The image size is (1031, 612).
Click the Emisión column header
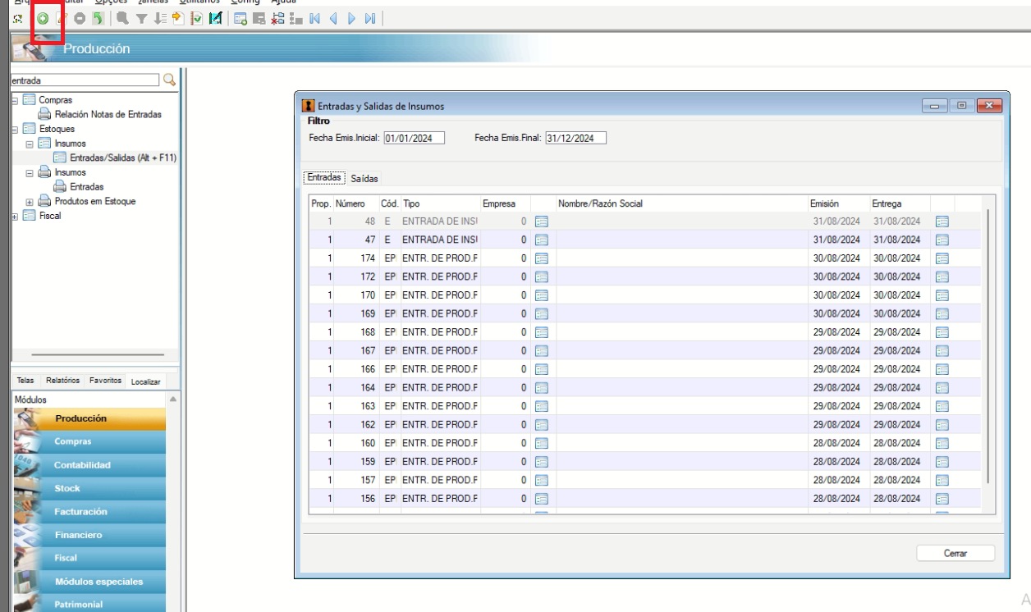(x=838, y=203)
